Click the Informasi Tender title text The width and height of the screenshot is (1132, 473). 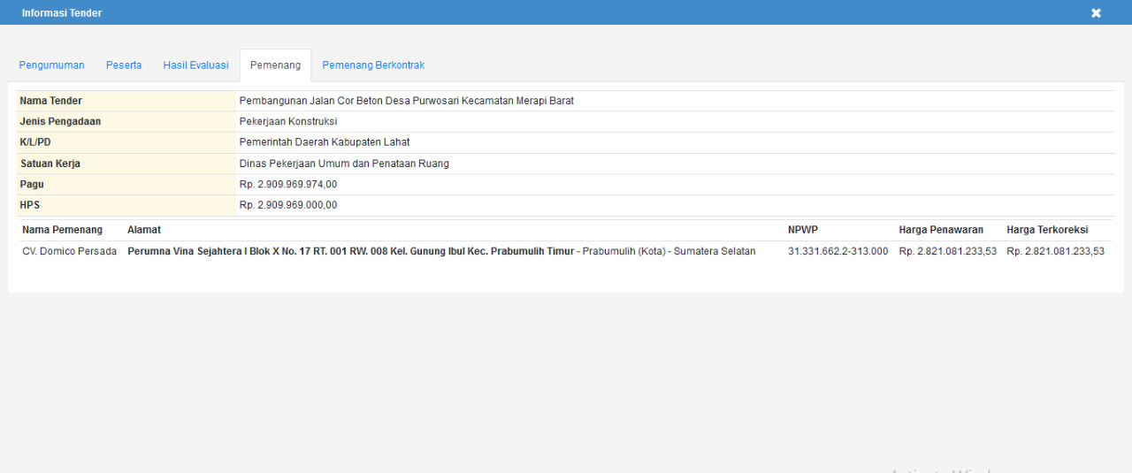coord(62,13)
